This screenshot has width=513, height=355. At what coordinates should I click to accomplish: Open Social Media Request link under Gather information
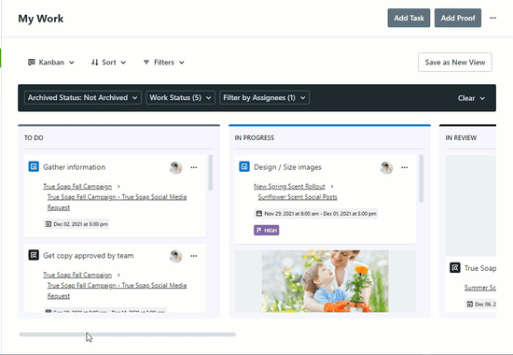point(117,202)
